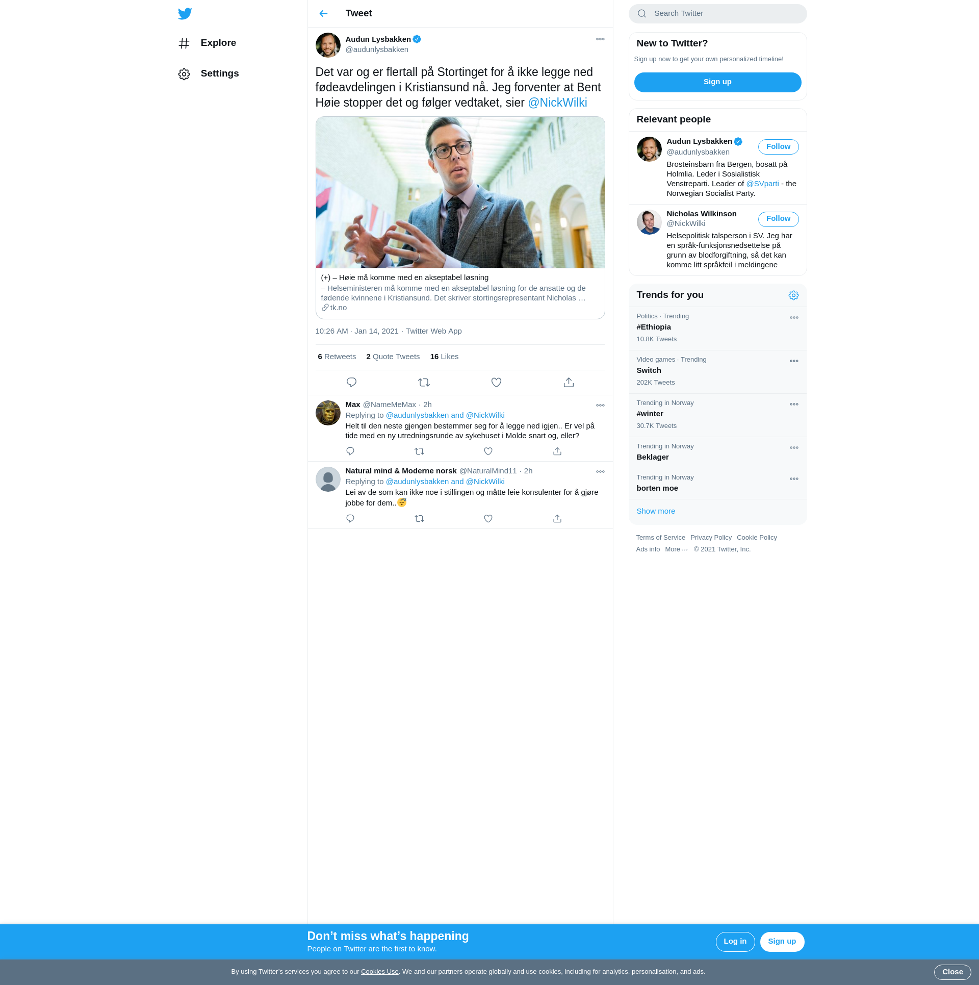
Task: Open the Beklager trend
Action: (717, 452)
